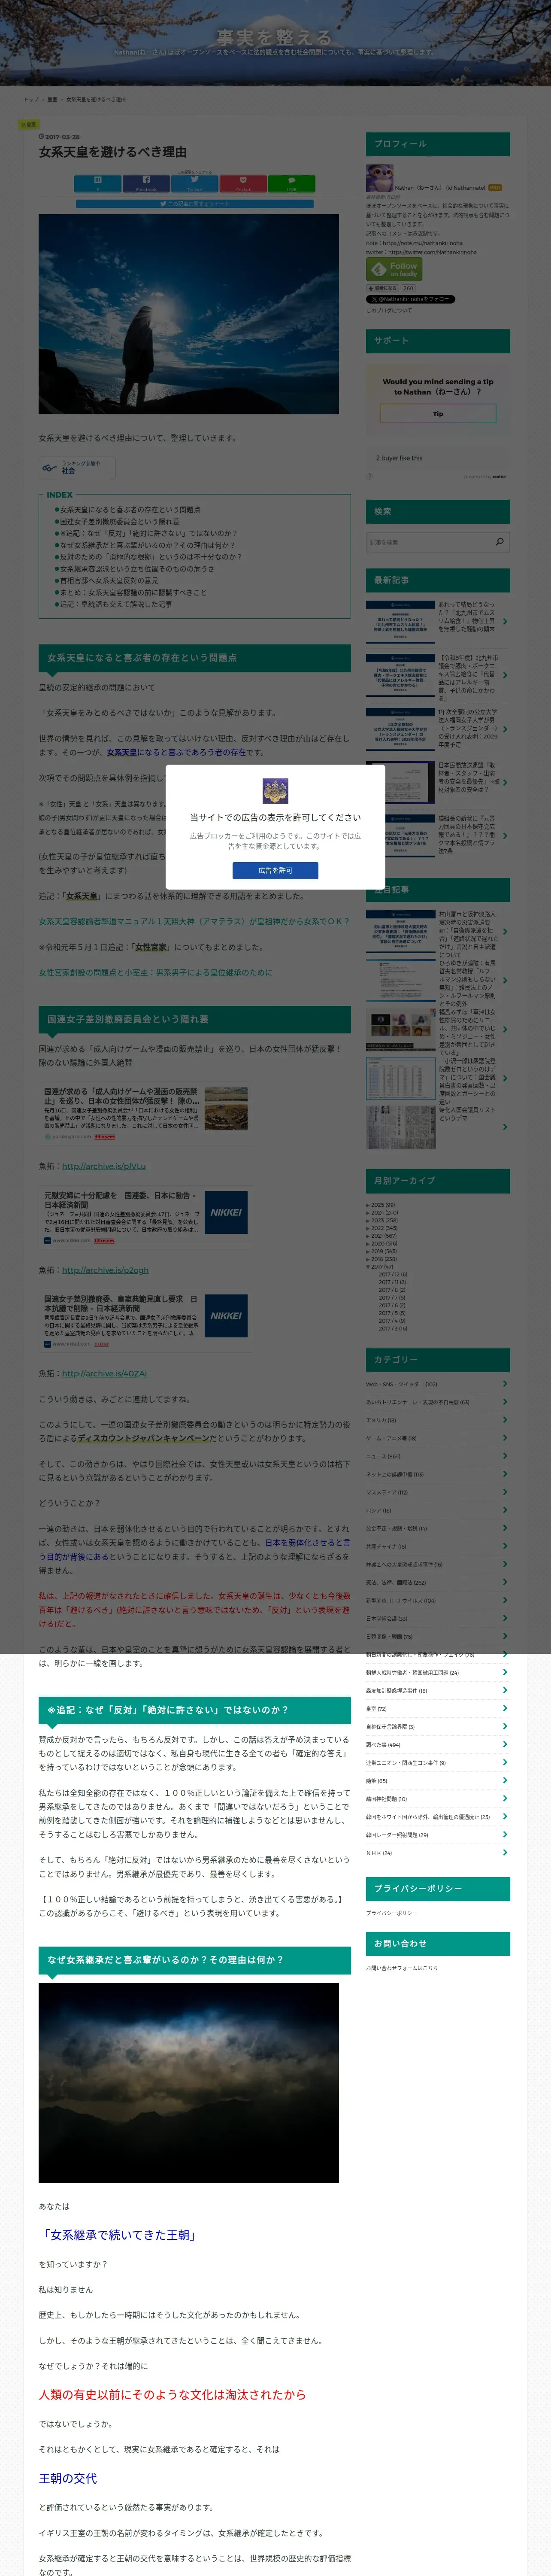This screenshot has width=551, height=2576.
Task: Jump to INDEX item 首相官邸へ女系天皇反対の意見
Action: point(109,580)
